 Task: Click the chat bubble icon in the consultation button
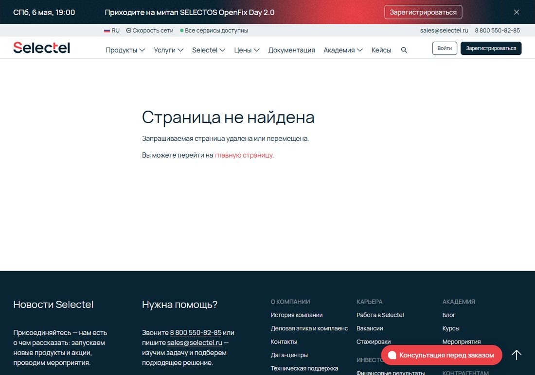(x=392, y=355)
